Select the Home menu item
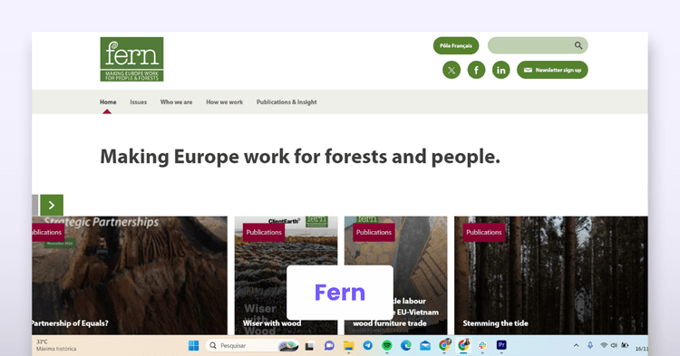 coord(108,102)
